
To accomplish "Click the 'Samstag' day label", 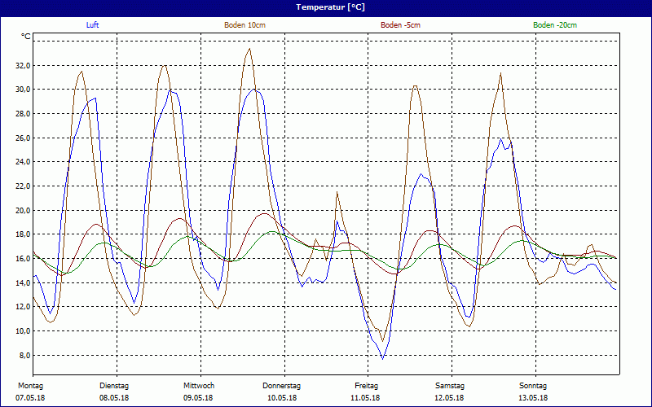I will coord(450,386).
